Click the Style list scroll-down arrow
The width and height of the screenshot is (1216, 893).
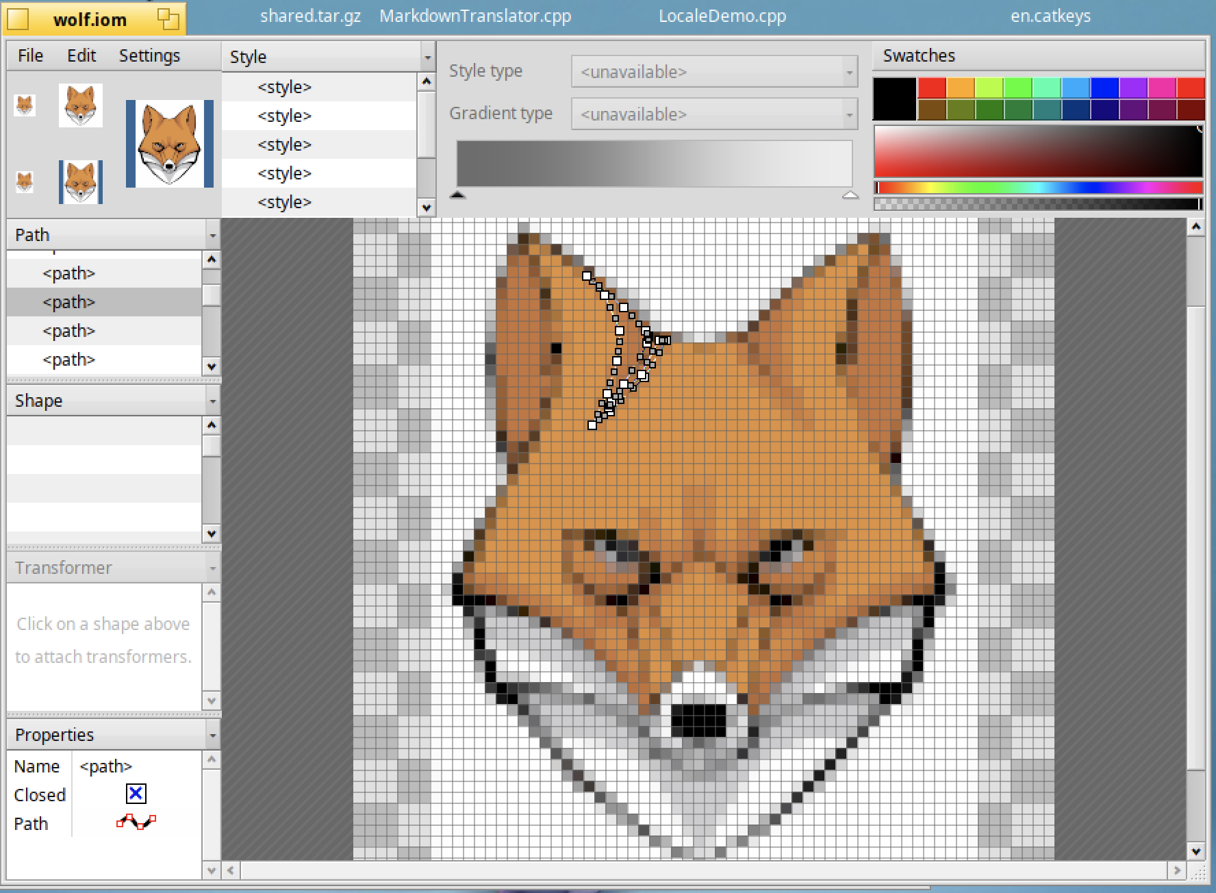[x=426, y=207]
